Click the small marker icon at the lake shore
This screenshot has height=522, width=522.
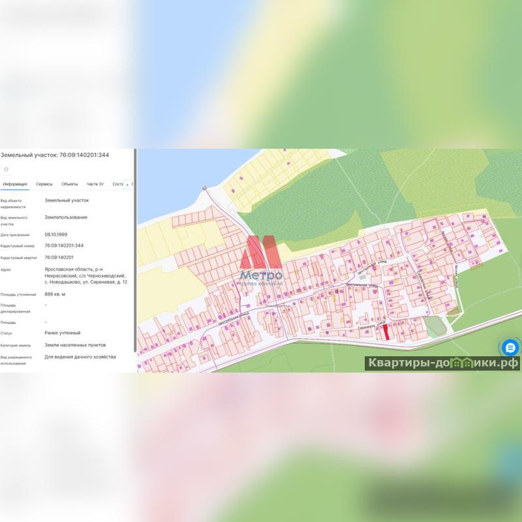[204, 189]
